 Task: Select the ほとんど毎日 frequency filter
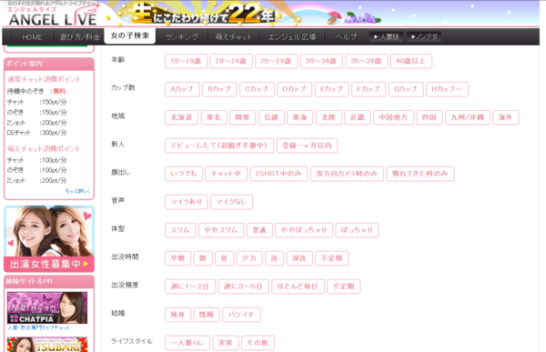298,287
